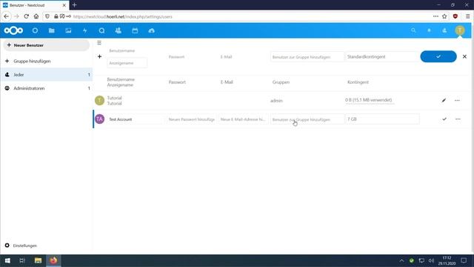Open more actions for Test Account
Screen dimensions: 474x267
point(458,119)
